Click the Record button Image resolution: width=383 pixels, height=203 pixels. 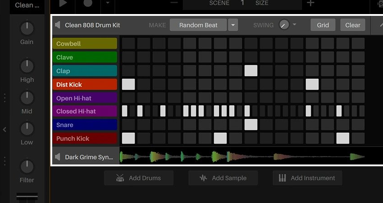pyautogui.click(x=88, y=3)
